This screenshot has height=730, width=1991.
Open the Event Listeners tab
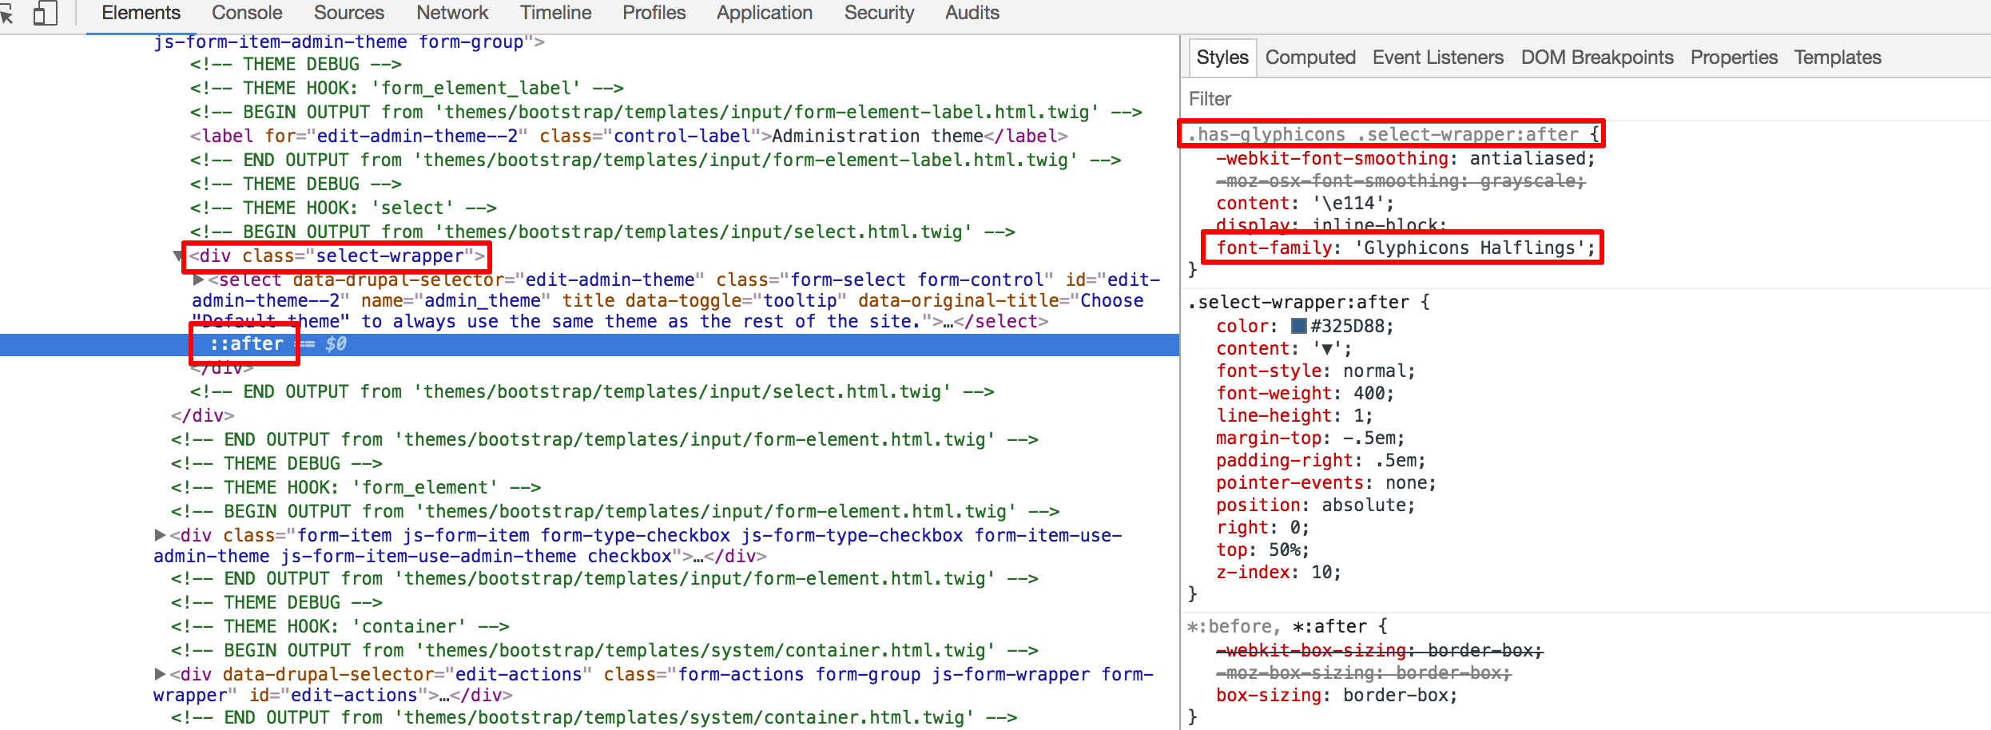point(1437,58)
